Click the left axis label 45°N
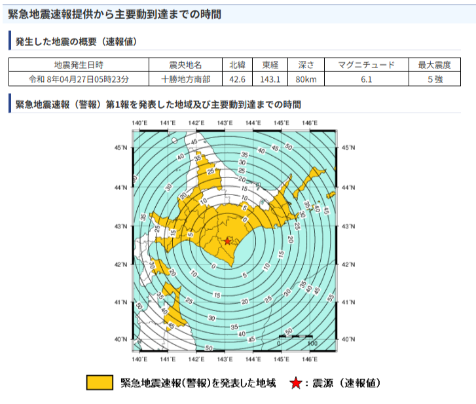 click(x=121, y=148)
